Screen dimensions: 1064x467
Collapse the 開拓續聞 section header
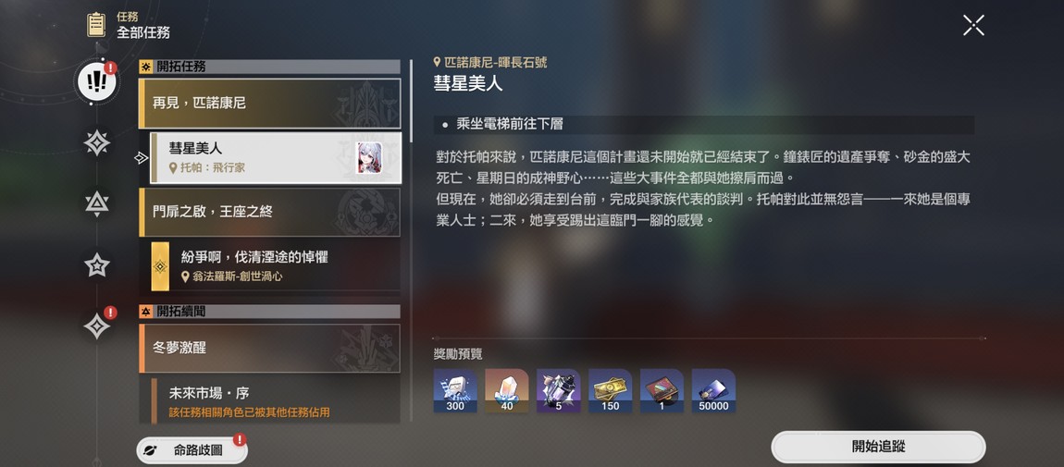click(x=269, y=311)
